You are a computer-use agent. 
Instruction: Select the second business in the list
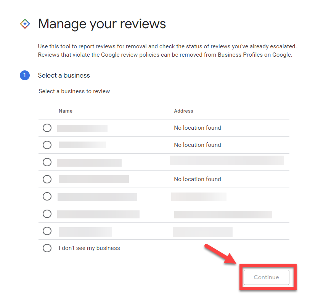coord(47,145)
